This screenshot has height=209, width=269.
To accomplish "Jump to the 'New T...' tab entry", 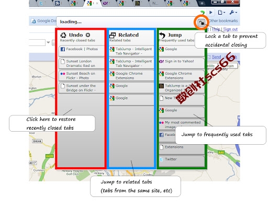I will point(182,100).
